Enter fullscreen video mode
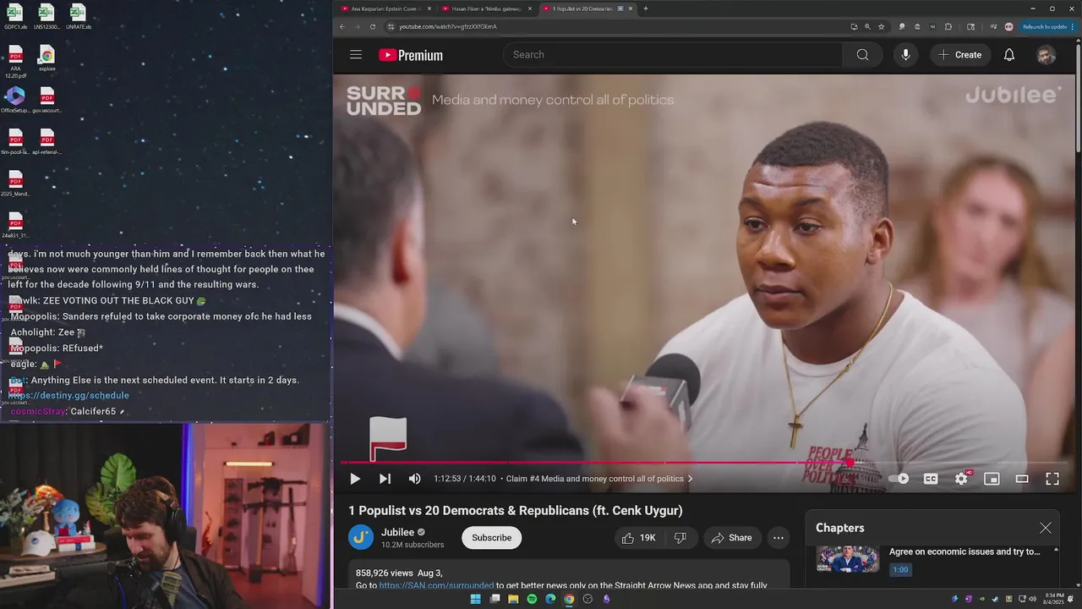The height and width of the screenshot is (609, 1082). 1052,479
